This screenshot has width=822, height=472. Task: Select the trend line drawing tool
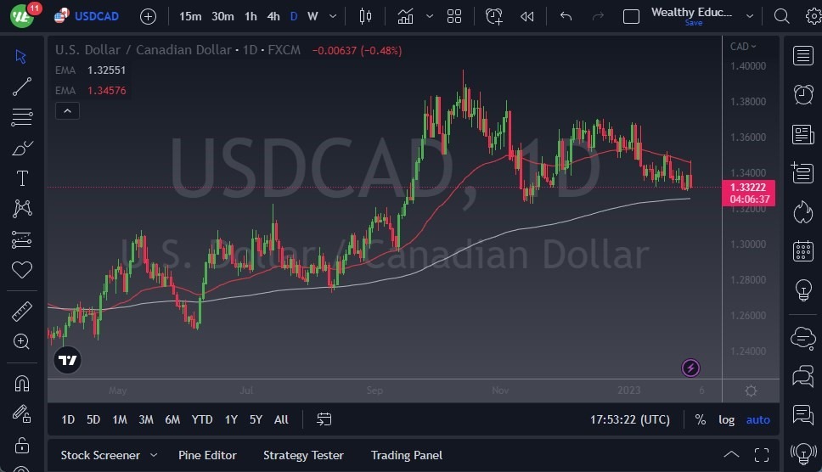21,87
